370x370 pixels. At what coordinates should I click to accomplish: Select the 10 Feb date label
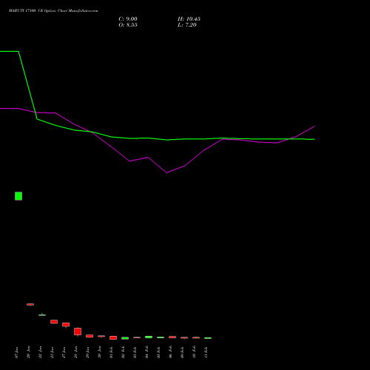pyautogui.click(x=194, y=352)
